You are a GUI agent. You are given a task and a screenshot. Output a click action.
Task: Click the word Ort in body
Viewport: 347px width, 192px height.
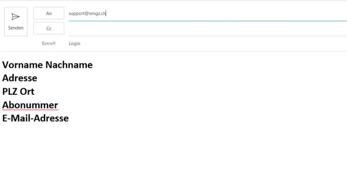point(27,91)
